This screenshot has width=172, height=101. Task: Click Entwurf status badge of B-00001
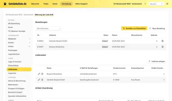click(x=105, y=47)
